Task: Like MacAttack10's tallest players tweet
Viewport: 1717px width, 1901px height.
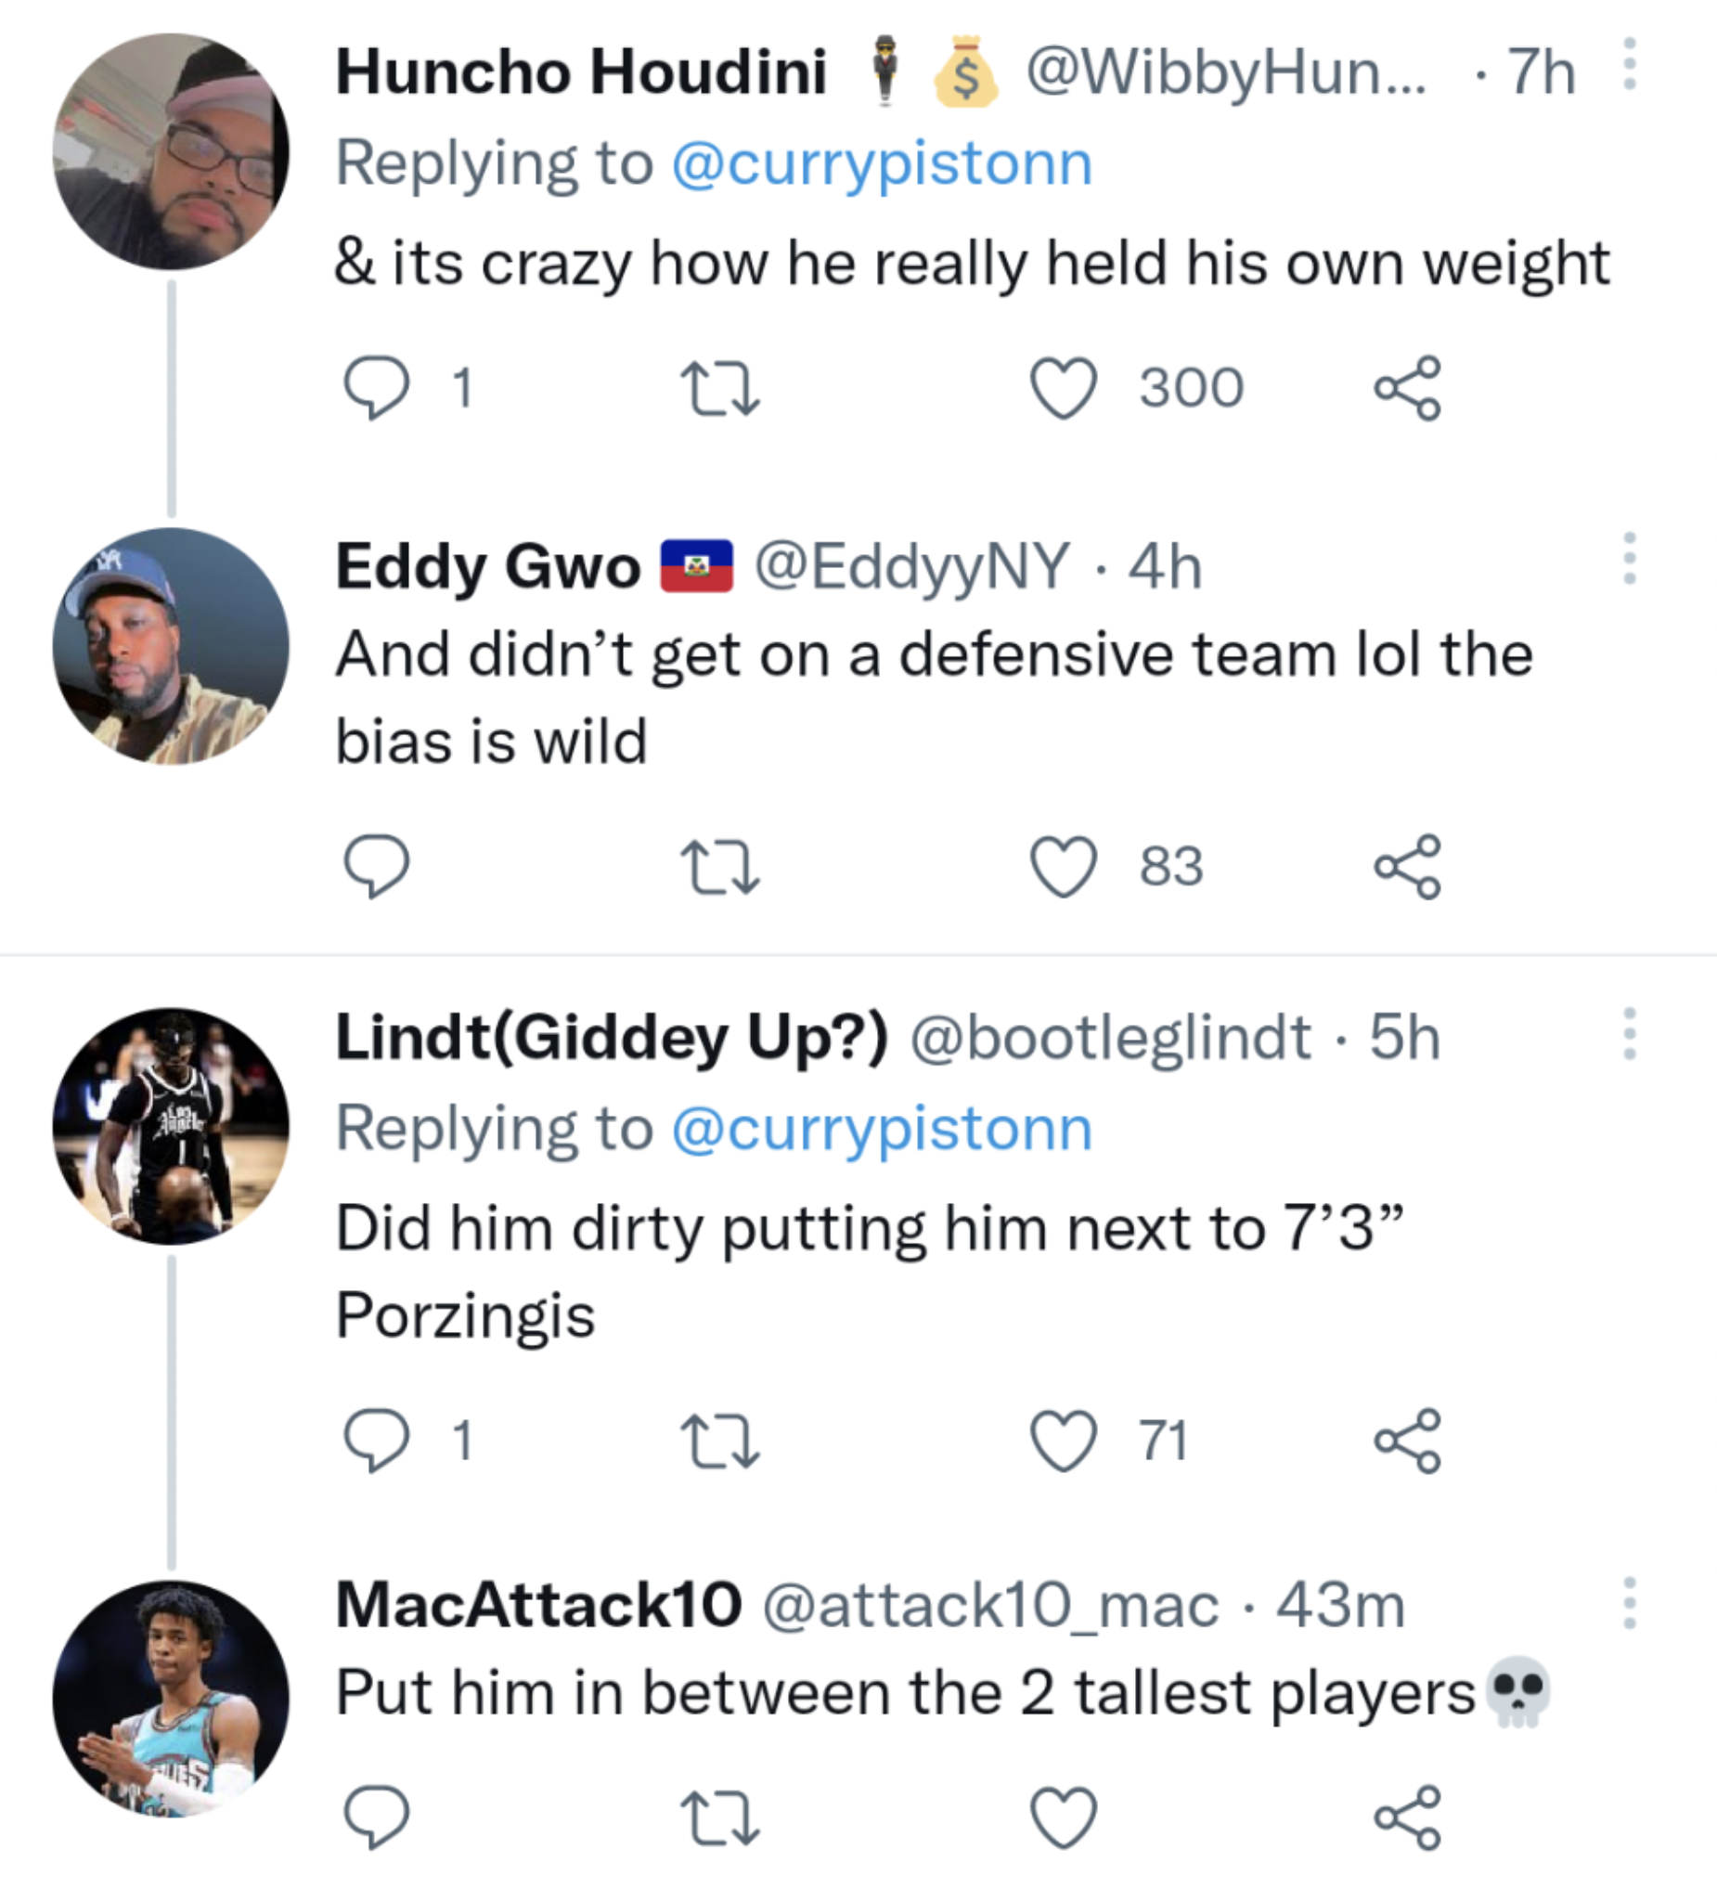Action: 1064,1817
